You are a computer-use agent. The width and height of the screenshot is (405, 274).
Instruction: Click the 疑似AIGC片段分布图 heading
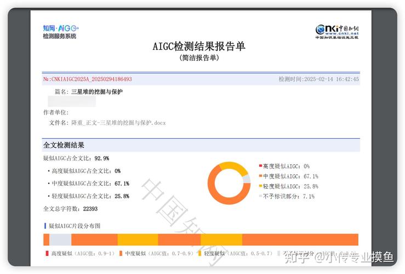[x=75, y=226]
